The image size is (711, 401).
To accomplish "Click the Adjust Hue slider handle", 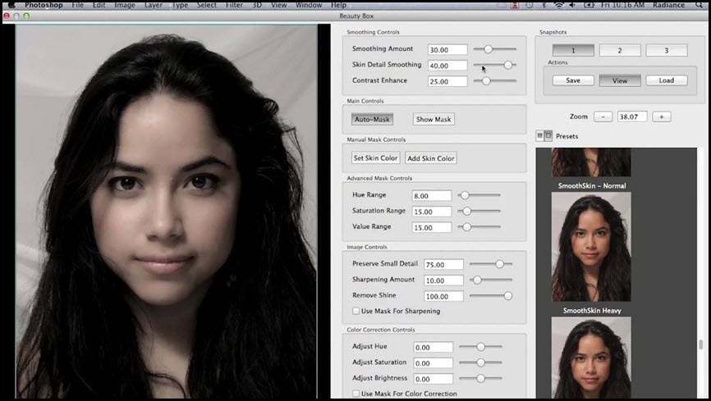I will pyautogui.click(x=480, y=347).
